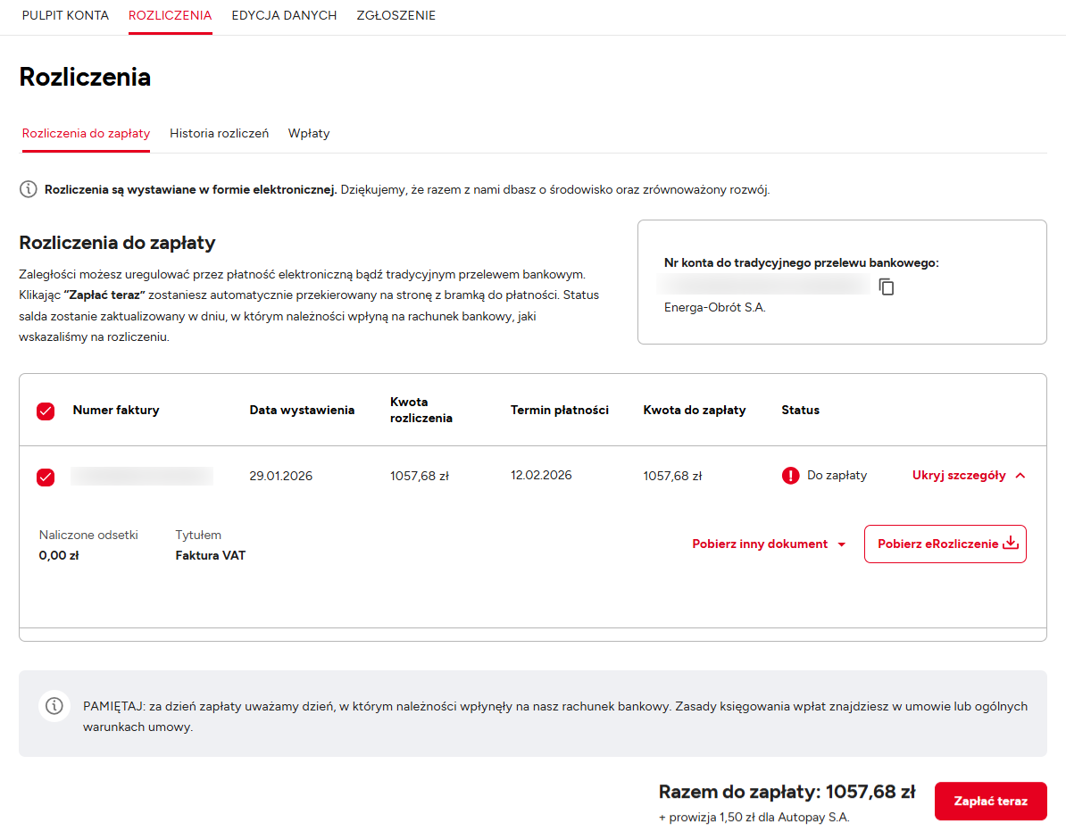
Task: Click the blurred bank account number field
Action: point(764,285)
